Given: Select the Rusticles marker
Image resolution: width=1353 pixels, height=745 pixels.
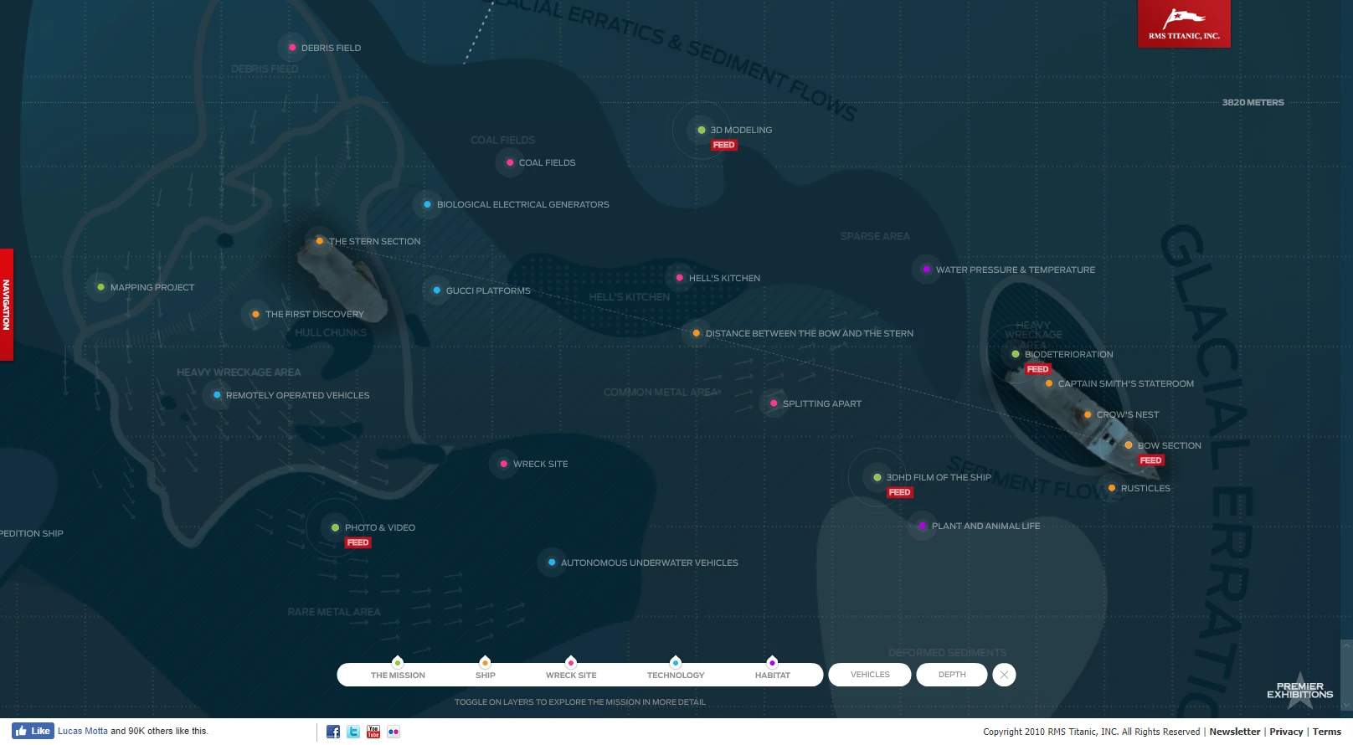Looking at the screenshot, I should coord(1111,488).
